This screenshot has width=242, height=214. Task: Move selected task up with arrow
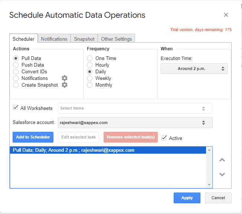point(222,160)
